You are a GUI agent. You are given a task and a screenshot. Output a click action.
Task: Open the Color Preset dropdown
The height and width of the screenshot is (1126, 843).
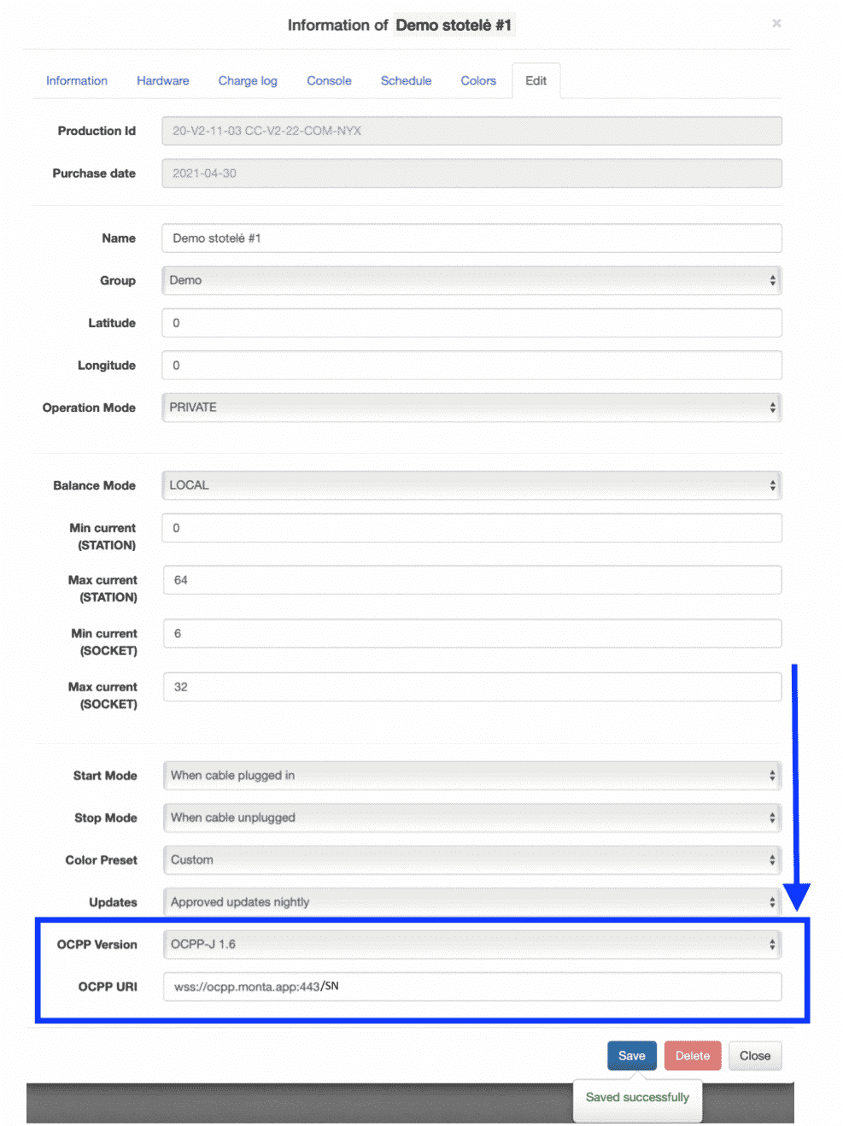pos(472,860)
